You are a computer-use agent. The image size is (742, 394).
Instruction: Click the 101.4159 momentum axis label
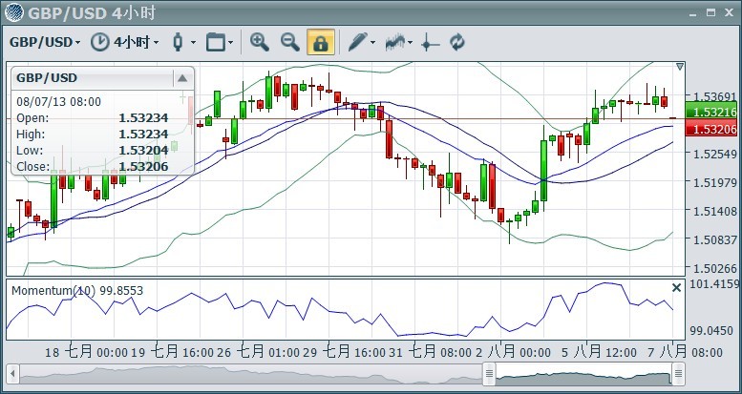point(714,284)
